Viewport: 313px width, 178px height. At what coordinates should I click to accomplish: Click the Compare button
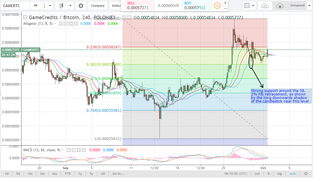98,6
